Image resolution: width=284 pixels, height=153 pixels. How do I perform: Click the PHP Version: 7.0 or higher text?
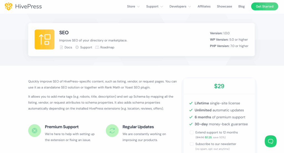click(x=229, y=46)
